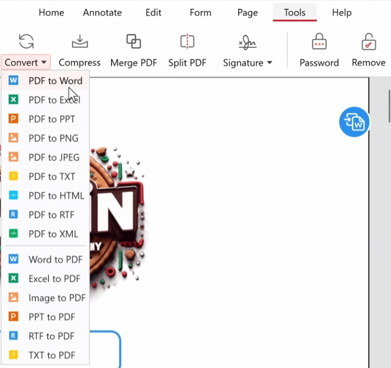Click the image icon beside Image to PDF
The width and height of the screenshot is (391, 368).
(13, 298)
